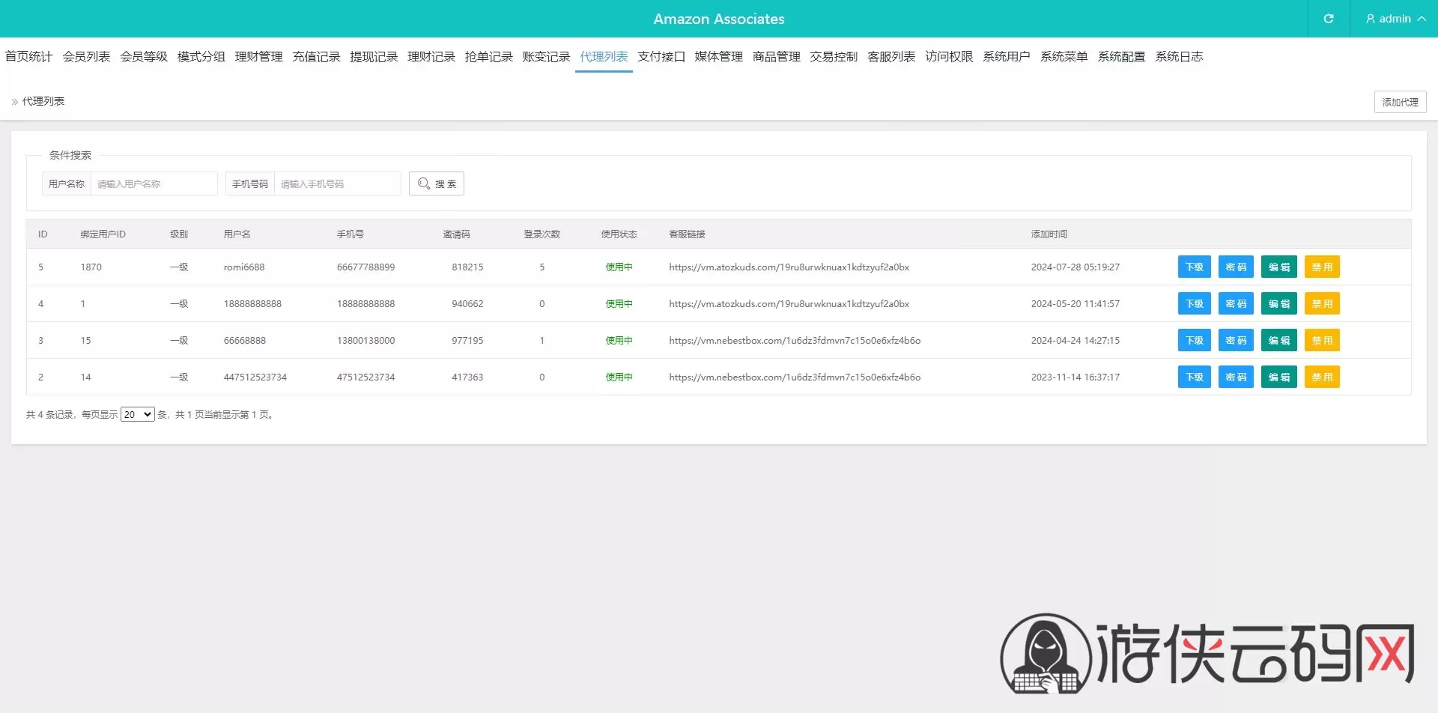1438x713 pixels.
Task: Open 系统用户 menu item
Action: [1007, 56]
